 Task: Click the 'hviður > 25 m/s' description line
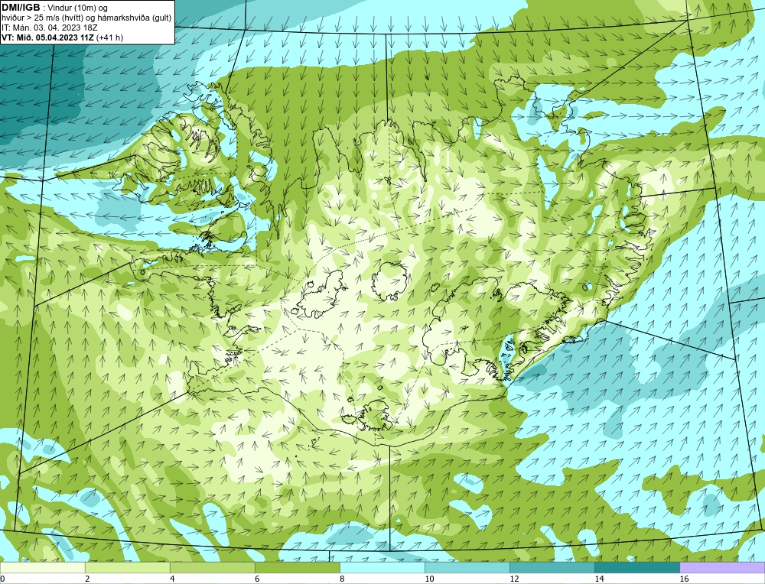click(86, 18)
